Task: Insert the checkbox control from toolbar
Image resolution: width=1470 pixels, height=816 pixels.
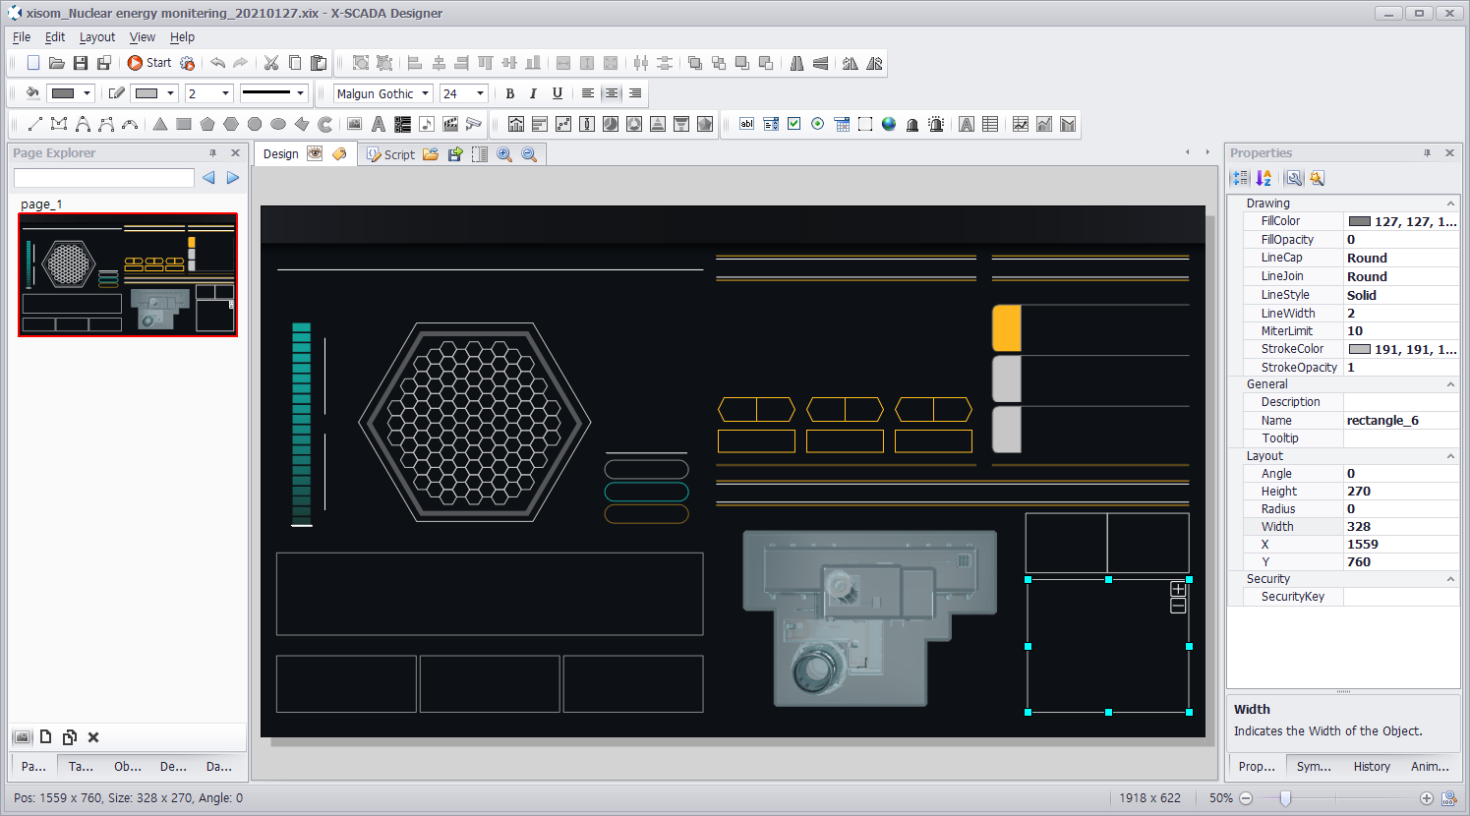Action: coord(794,124)
